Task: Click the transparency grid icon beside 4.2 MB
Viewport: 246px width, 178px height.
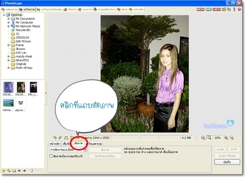Action: click(196, 138)
